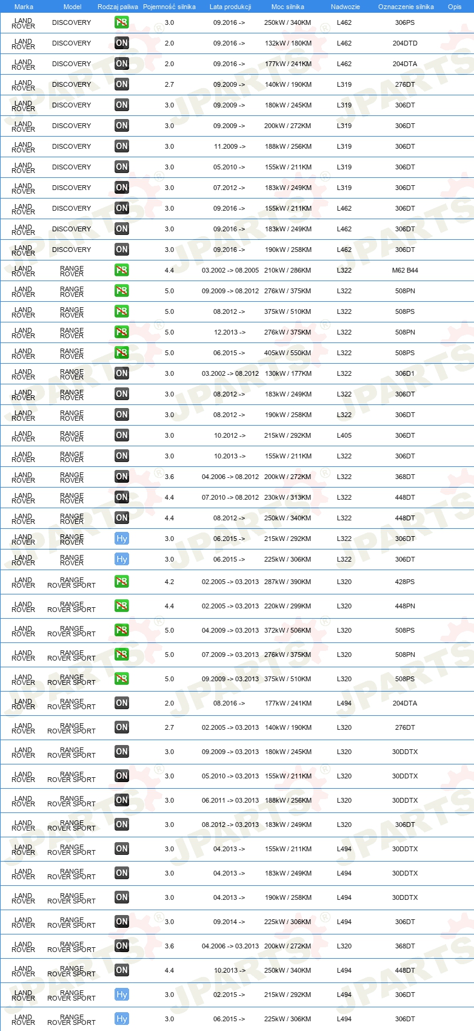Select engine code 448PN
474x1031 pixels.
[x=405, y=606]
